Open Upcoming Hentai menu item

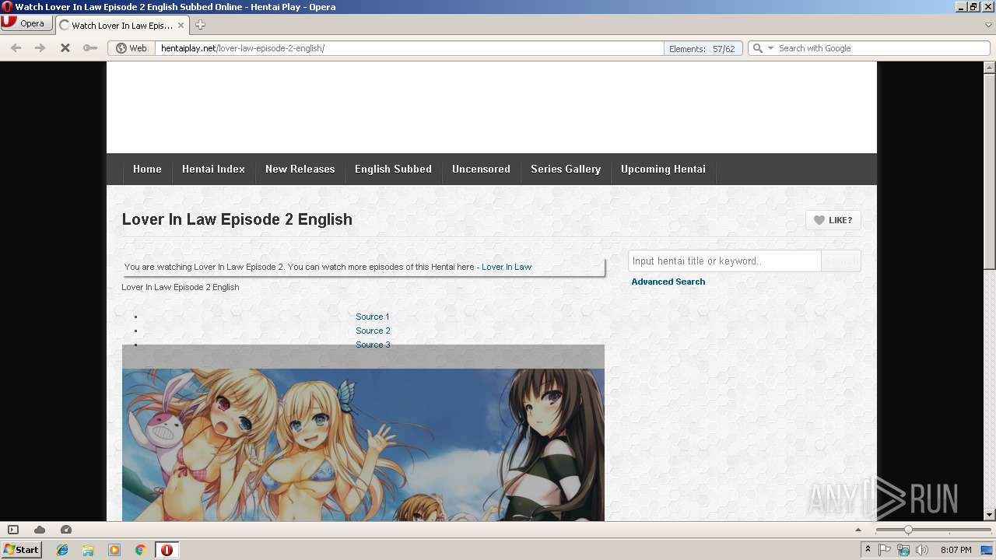tap(663, 169)
